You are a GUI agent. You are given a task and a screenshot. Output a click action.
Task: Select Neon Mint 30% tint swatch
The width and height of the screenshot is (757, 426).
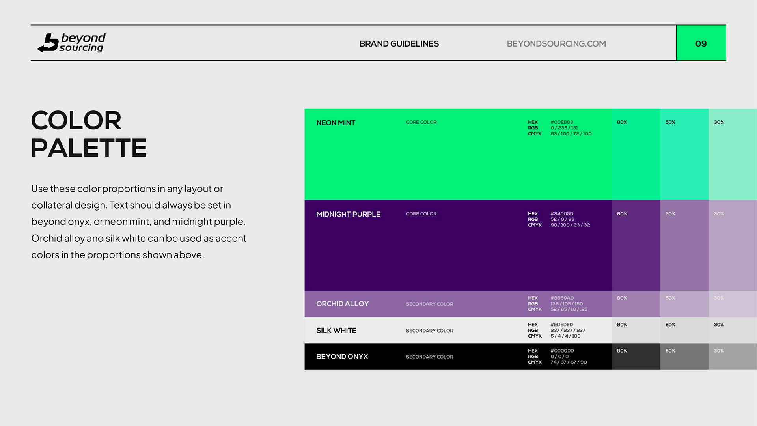(732, 158)
